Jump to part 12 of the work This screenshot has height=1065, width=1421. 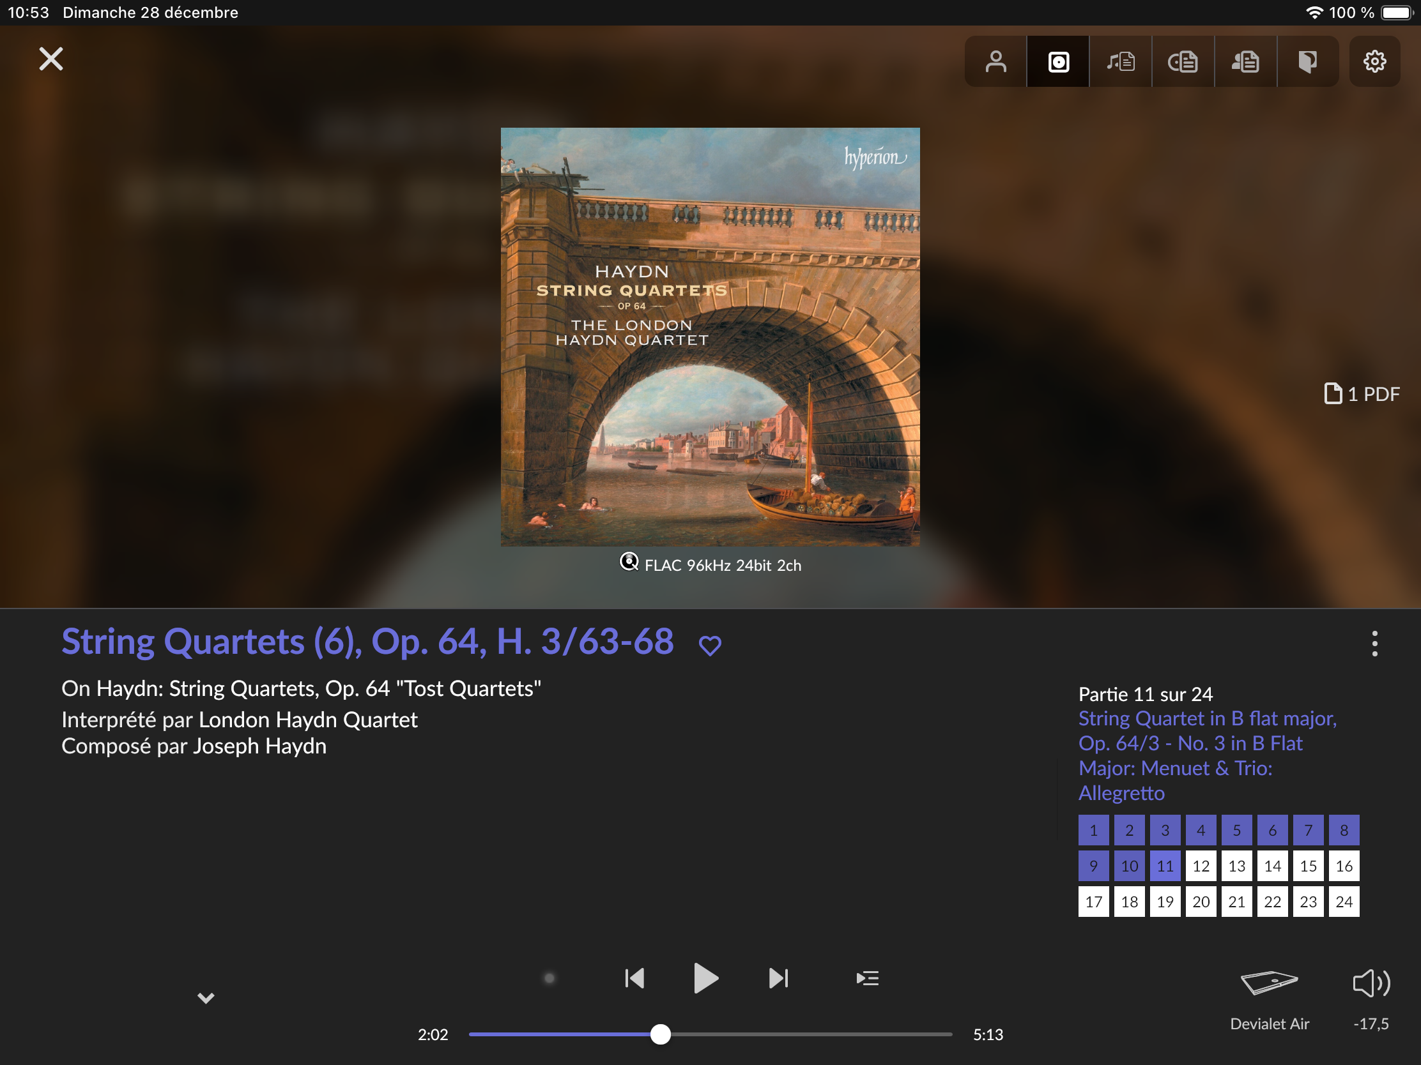(x=1201, y=866)
